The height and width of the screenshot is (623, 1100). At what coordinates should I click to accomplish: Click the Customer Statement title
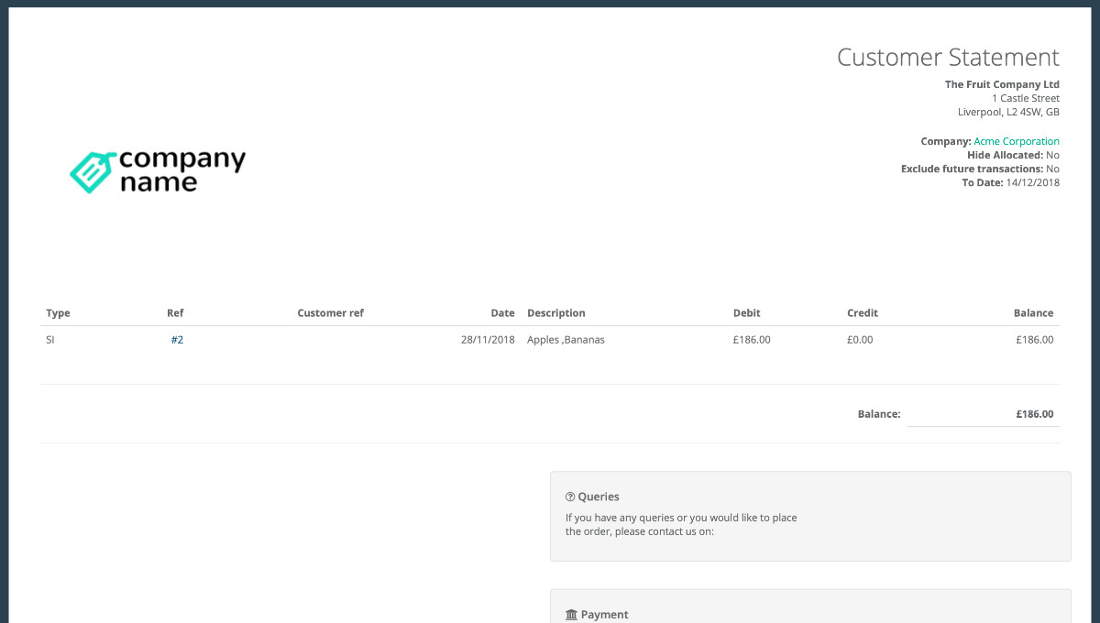947,57
